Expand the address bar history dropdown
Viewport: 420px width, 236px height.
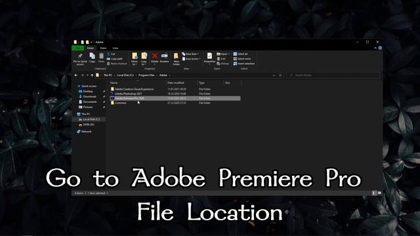click(274, 75)
